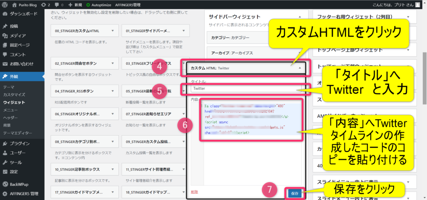
Task: Collapse the カスタム HTML: Twitter widget
Action: (299, 68)
